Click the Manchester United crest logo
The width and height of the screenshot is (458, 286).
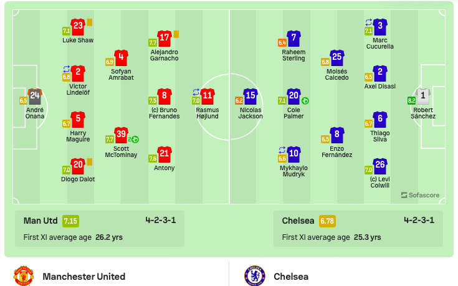coord(24,276)
